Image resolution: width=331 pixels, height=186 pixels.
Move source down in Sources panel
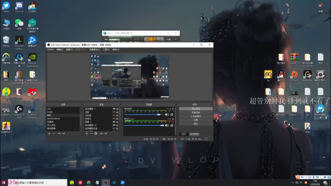(106, 134)
